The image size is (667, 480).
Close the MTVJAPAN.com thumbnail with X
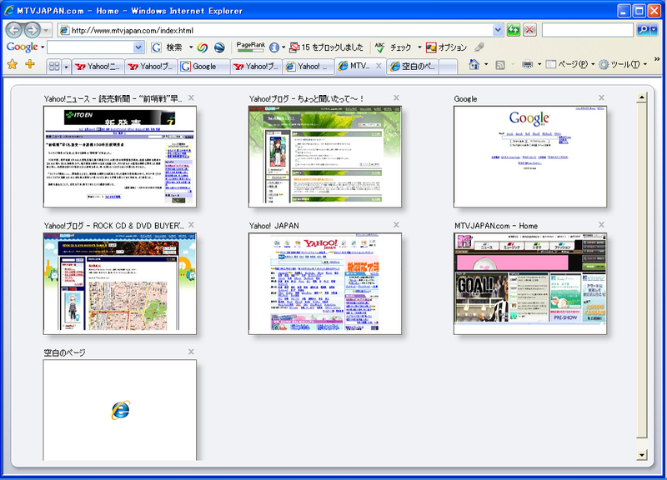[x=601, y=224]
